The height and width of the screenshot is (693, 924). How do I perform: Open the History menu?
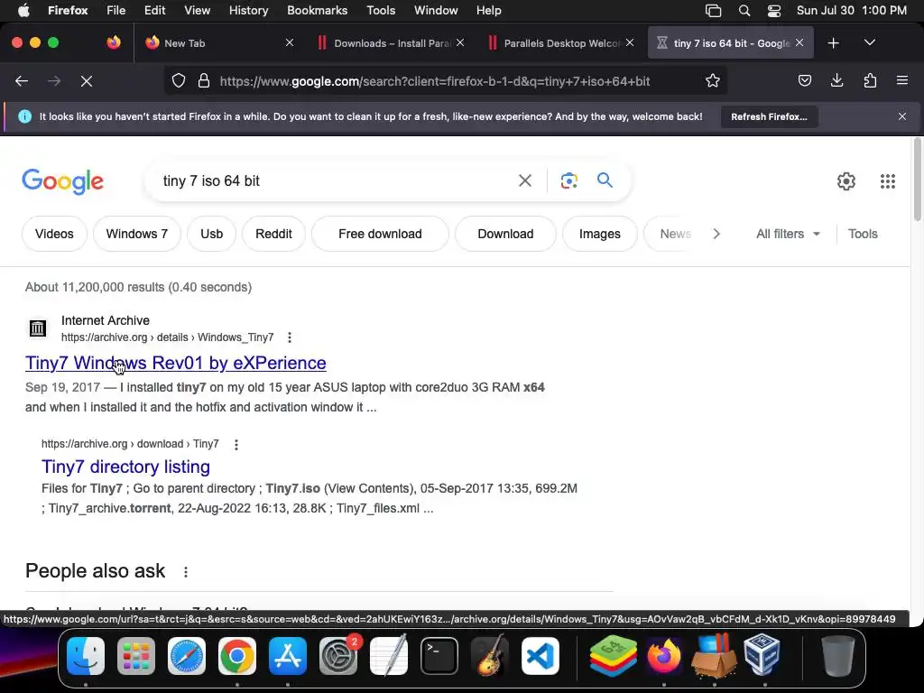point(248,11)
